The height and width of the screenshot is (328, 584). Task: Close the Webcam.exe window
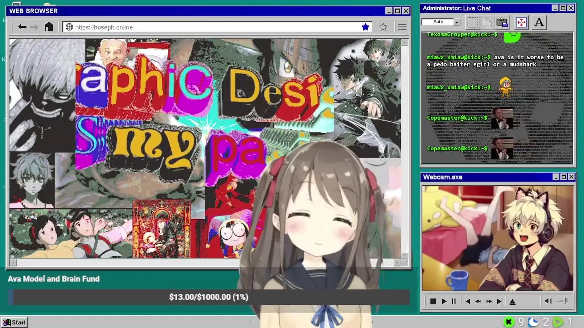click(x=571, y=177)
